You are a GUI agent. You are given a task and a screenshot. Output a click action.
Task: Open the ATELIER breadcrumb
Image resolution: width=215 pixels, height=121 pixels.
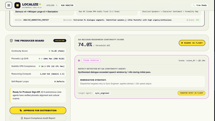pyautogui.click(x=50, y=5)
